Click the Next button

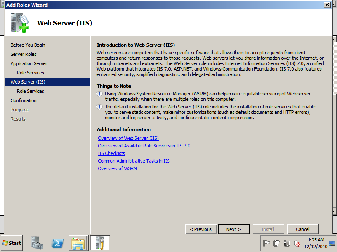[234, 229]
